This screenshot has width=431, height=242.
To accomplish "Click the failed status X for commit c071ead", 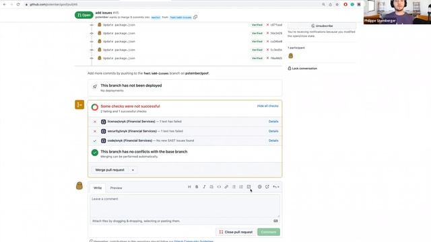I will click(267, 25).
